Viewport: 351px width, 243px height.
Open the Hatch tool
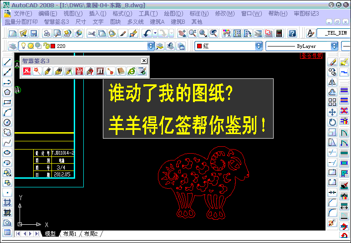pyautogui.click(x=7, y=202)
